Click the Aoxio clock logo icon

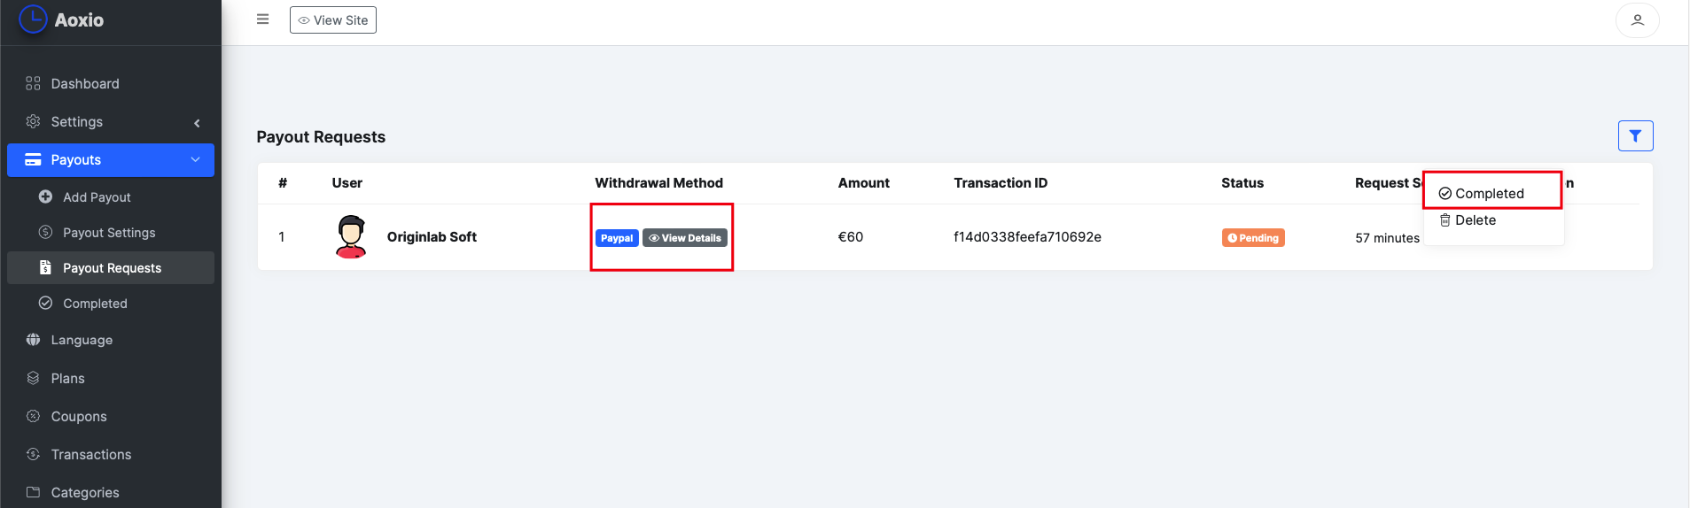pyautogui.click(x=33, y=19)
